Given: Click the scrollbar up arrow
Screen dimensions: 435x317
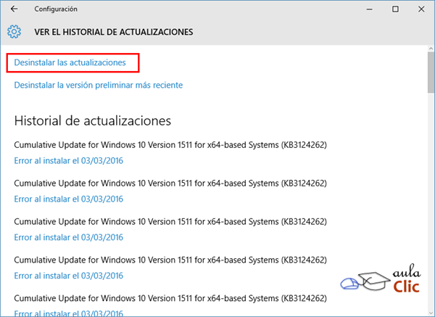Looking at the screenshot, I should (x=429, y=49).
